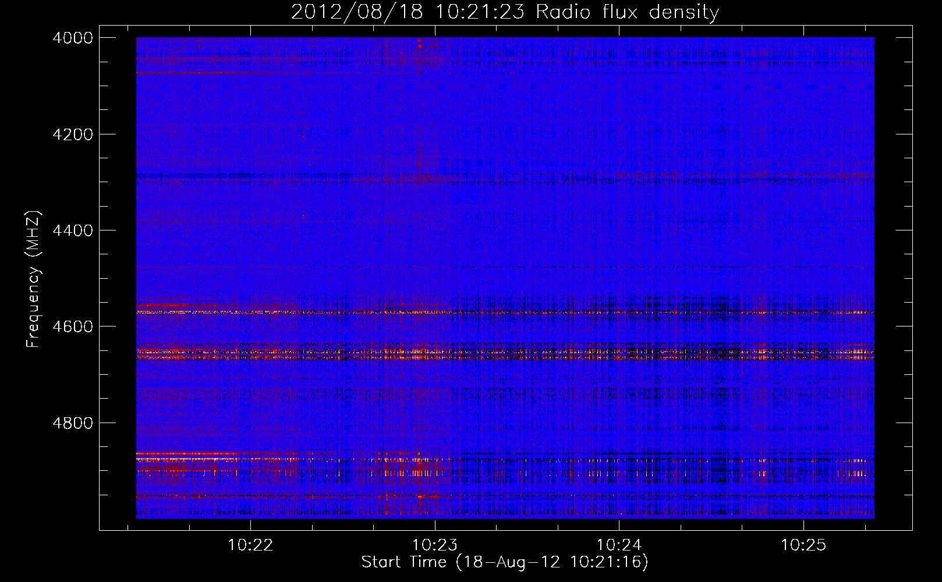Select the 4600 frequency axis label
Viewport: 942px width, 582px height.
[x=73, y=327]
